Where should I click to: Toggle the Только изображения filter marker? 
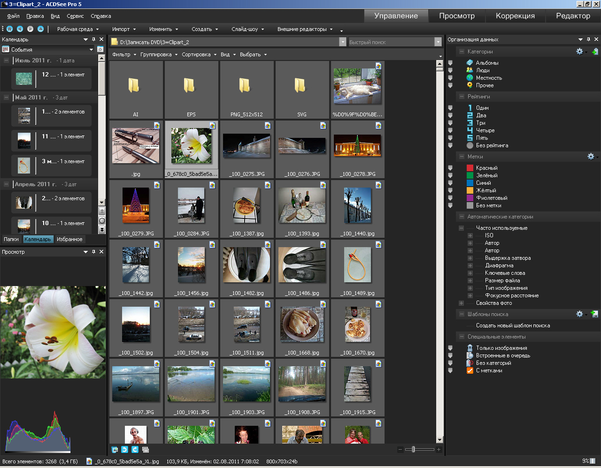(x=450, y=348)
